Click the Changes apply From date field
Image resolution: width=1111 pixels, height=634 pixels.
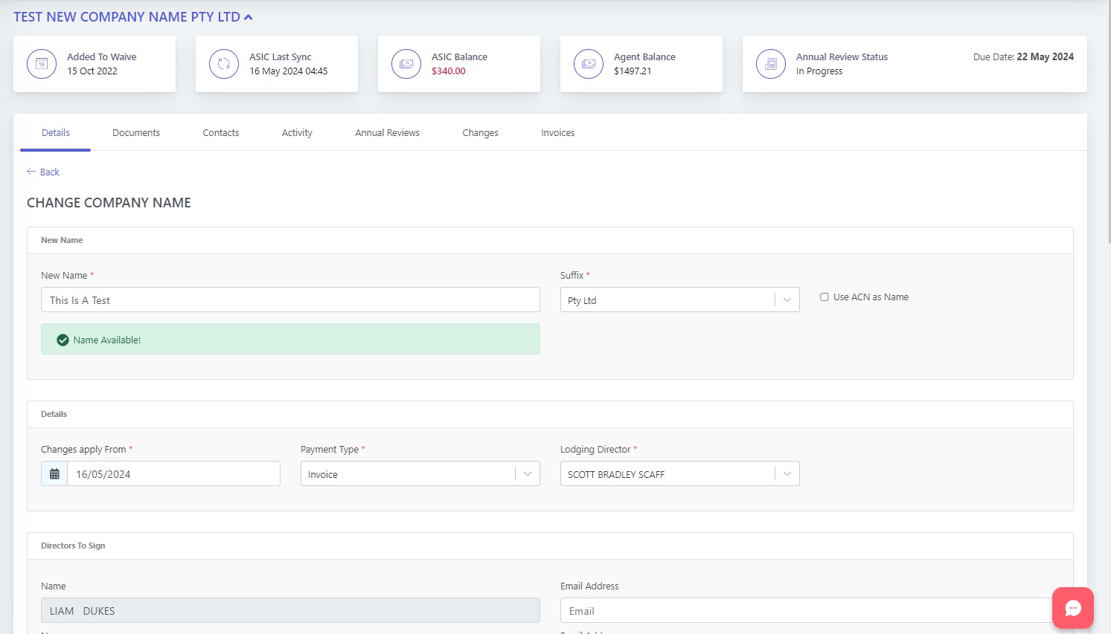point(173,473)
